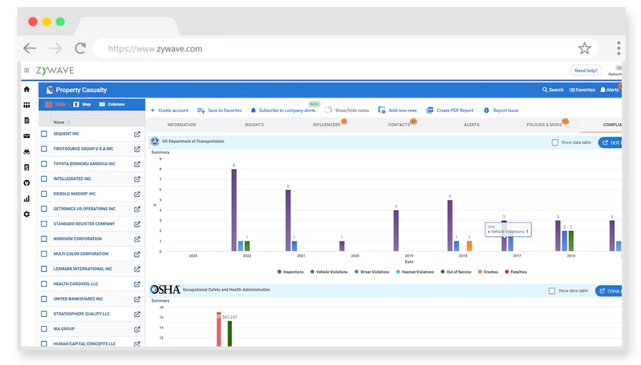Viewport: 641px width, 365px height.
Task: Open SEQUENT INC in new window icon
Action: click(x=137, y=134)
